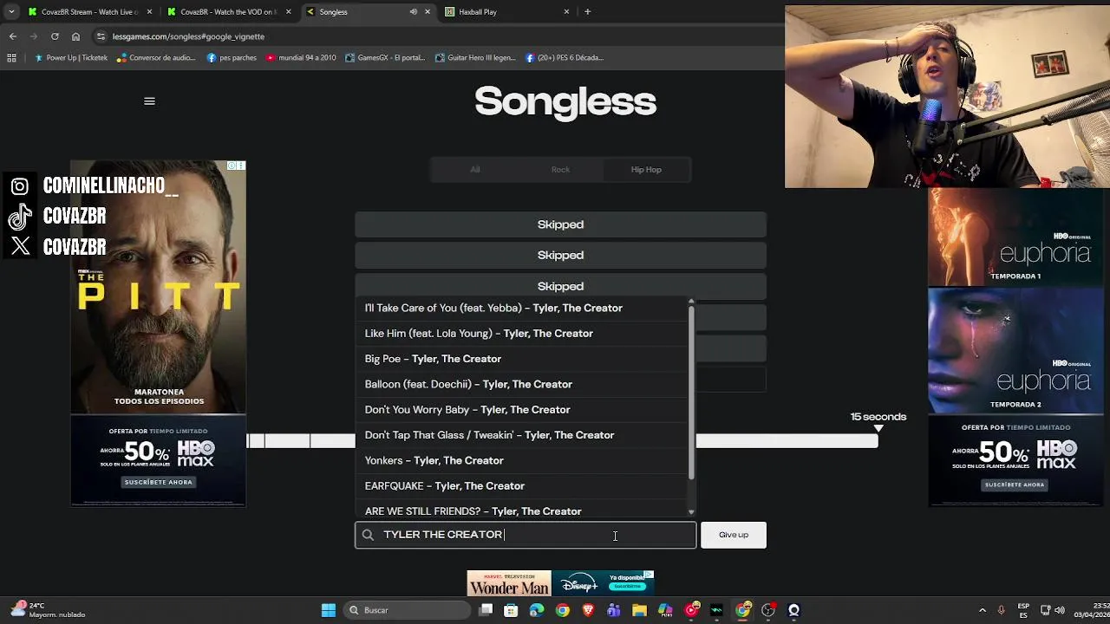The width and height of the screenshot is (1110, 624).
Task: Open the tab search dropdown
Action: (x=11, y=11)
